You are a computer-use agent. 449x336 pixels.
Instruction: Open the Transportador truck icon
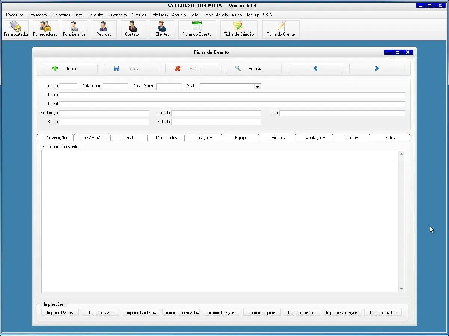(x=16, y=29)
